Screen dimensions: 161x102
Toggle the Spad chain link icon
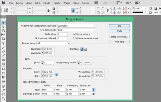coord(93,90)
